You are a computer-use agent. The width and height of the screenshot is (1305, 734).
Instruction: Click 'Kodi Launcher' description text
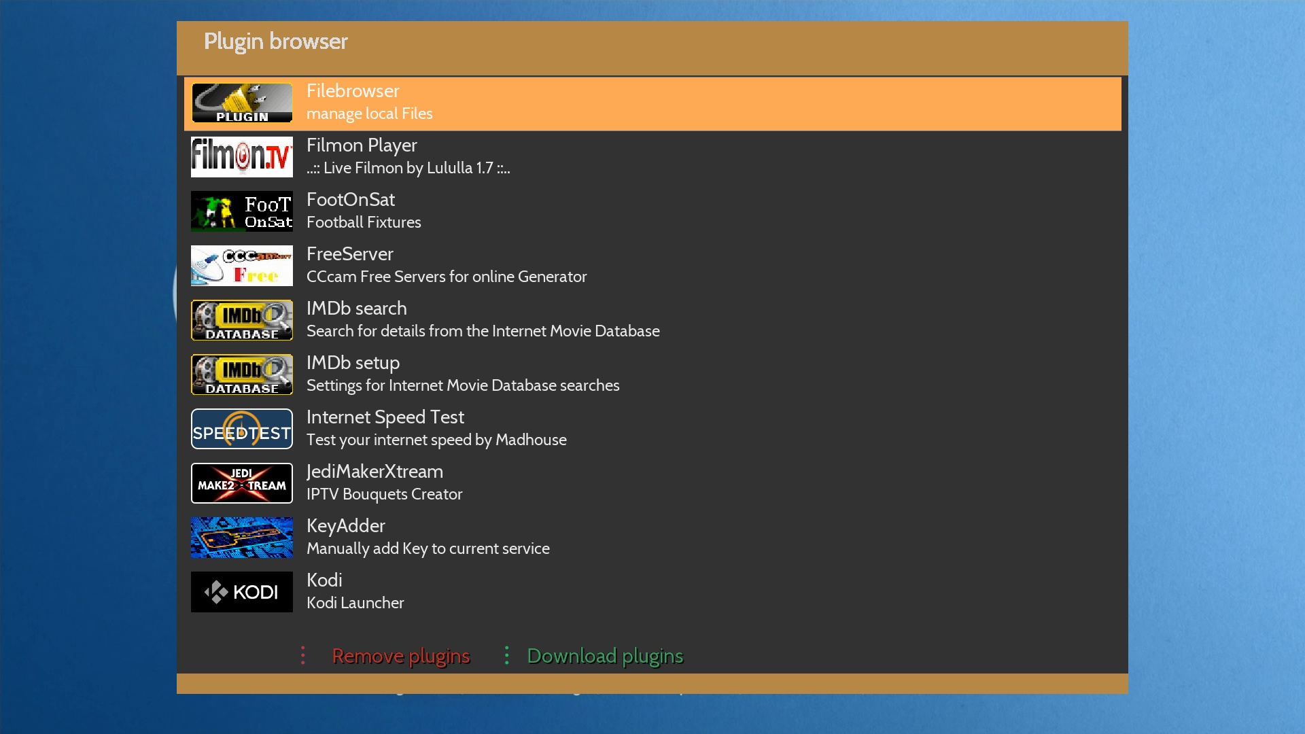[355, 603]
